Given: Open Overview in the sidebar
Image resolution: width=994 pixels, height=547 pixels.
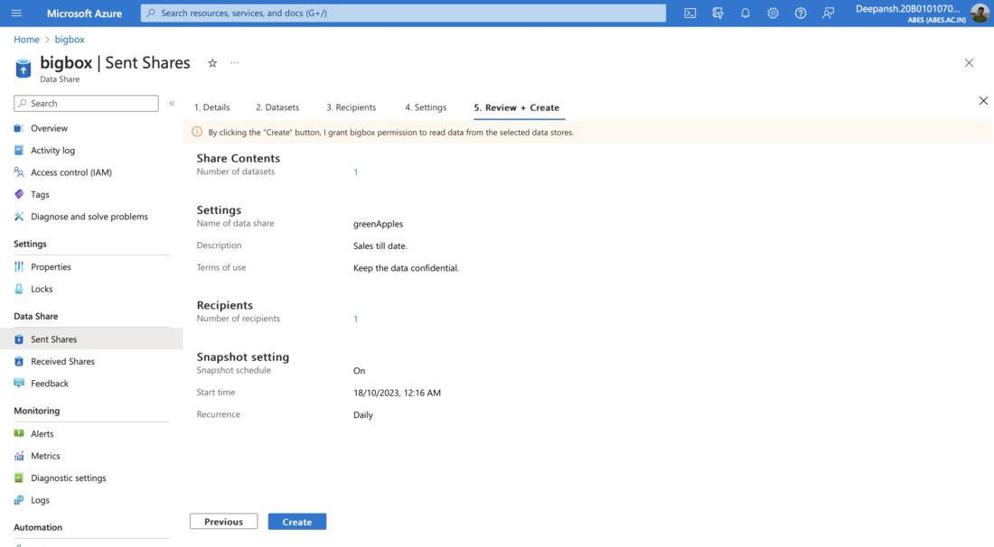Looking at the screenshot, I should coord(49,128).
